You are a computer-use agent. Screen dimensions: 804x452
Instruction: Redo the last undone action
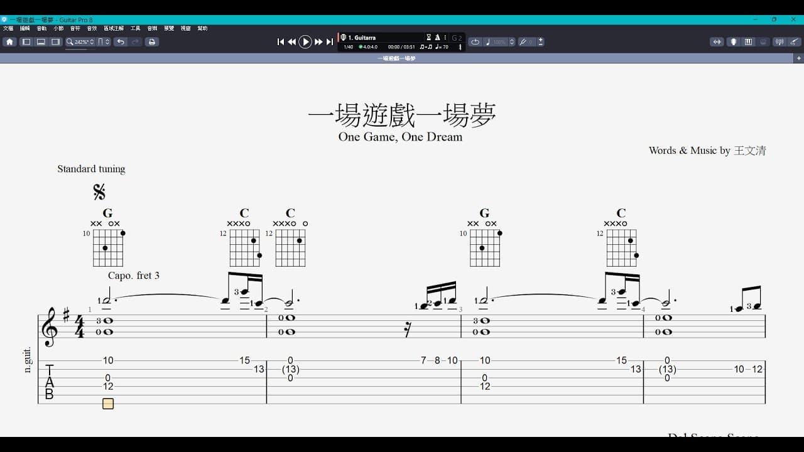[x=136, y=42]
